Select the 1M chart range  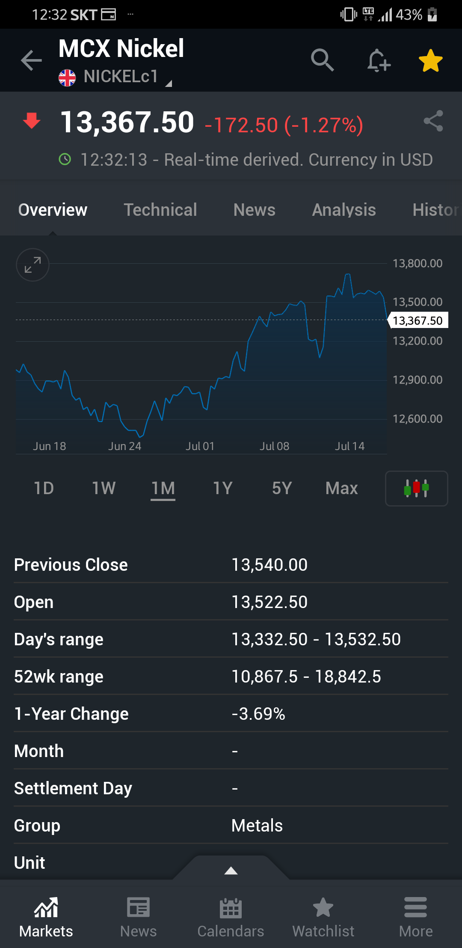pyautogui.click(x=163, y=488)
